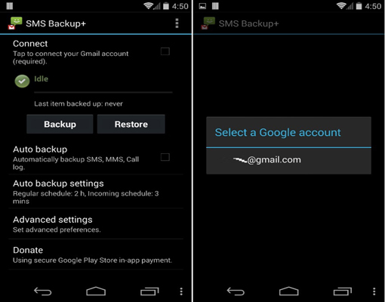This screenshot has height=302, width=385.
Task: Tap the back navigation icon on left screen
Action: point(43,291)
